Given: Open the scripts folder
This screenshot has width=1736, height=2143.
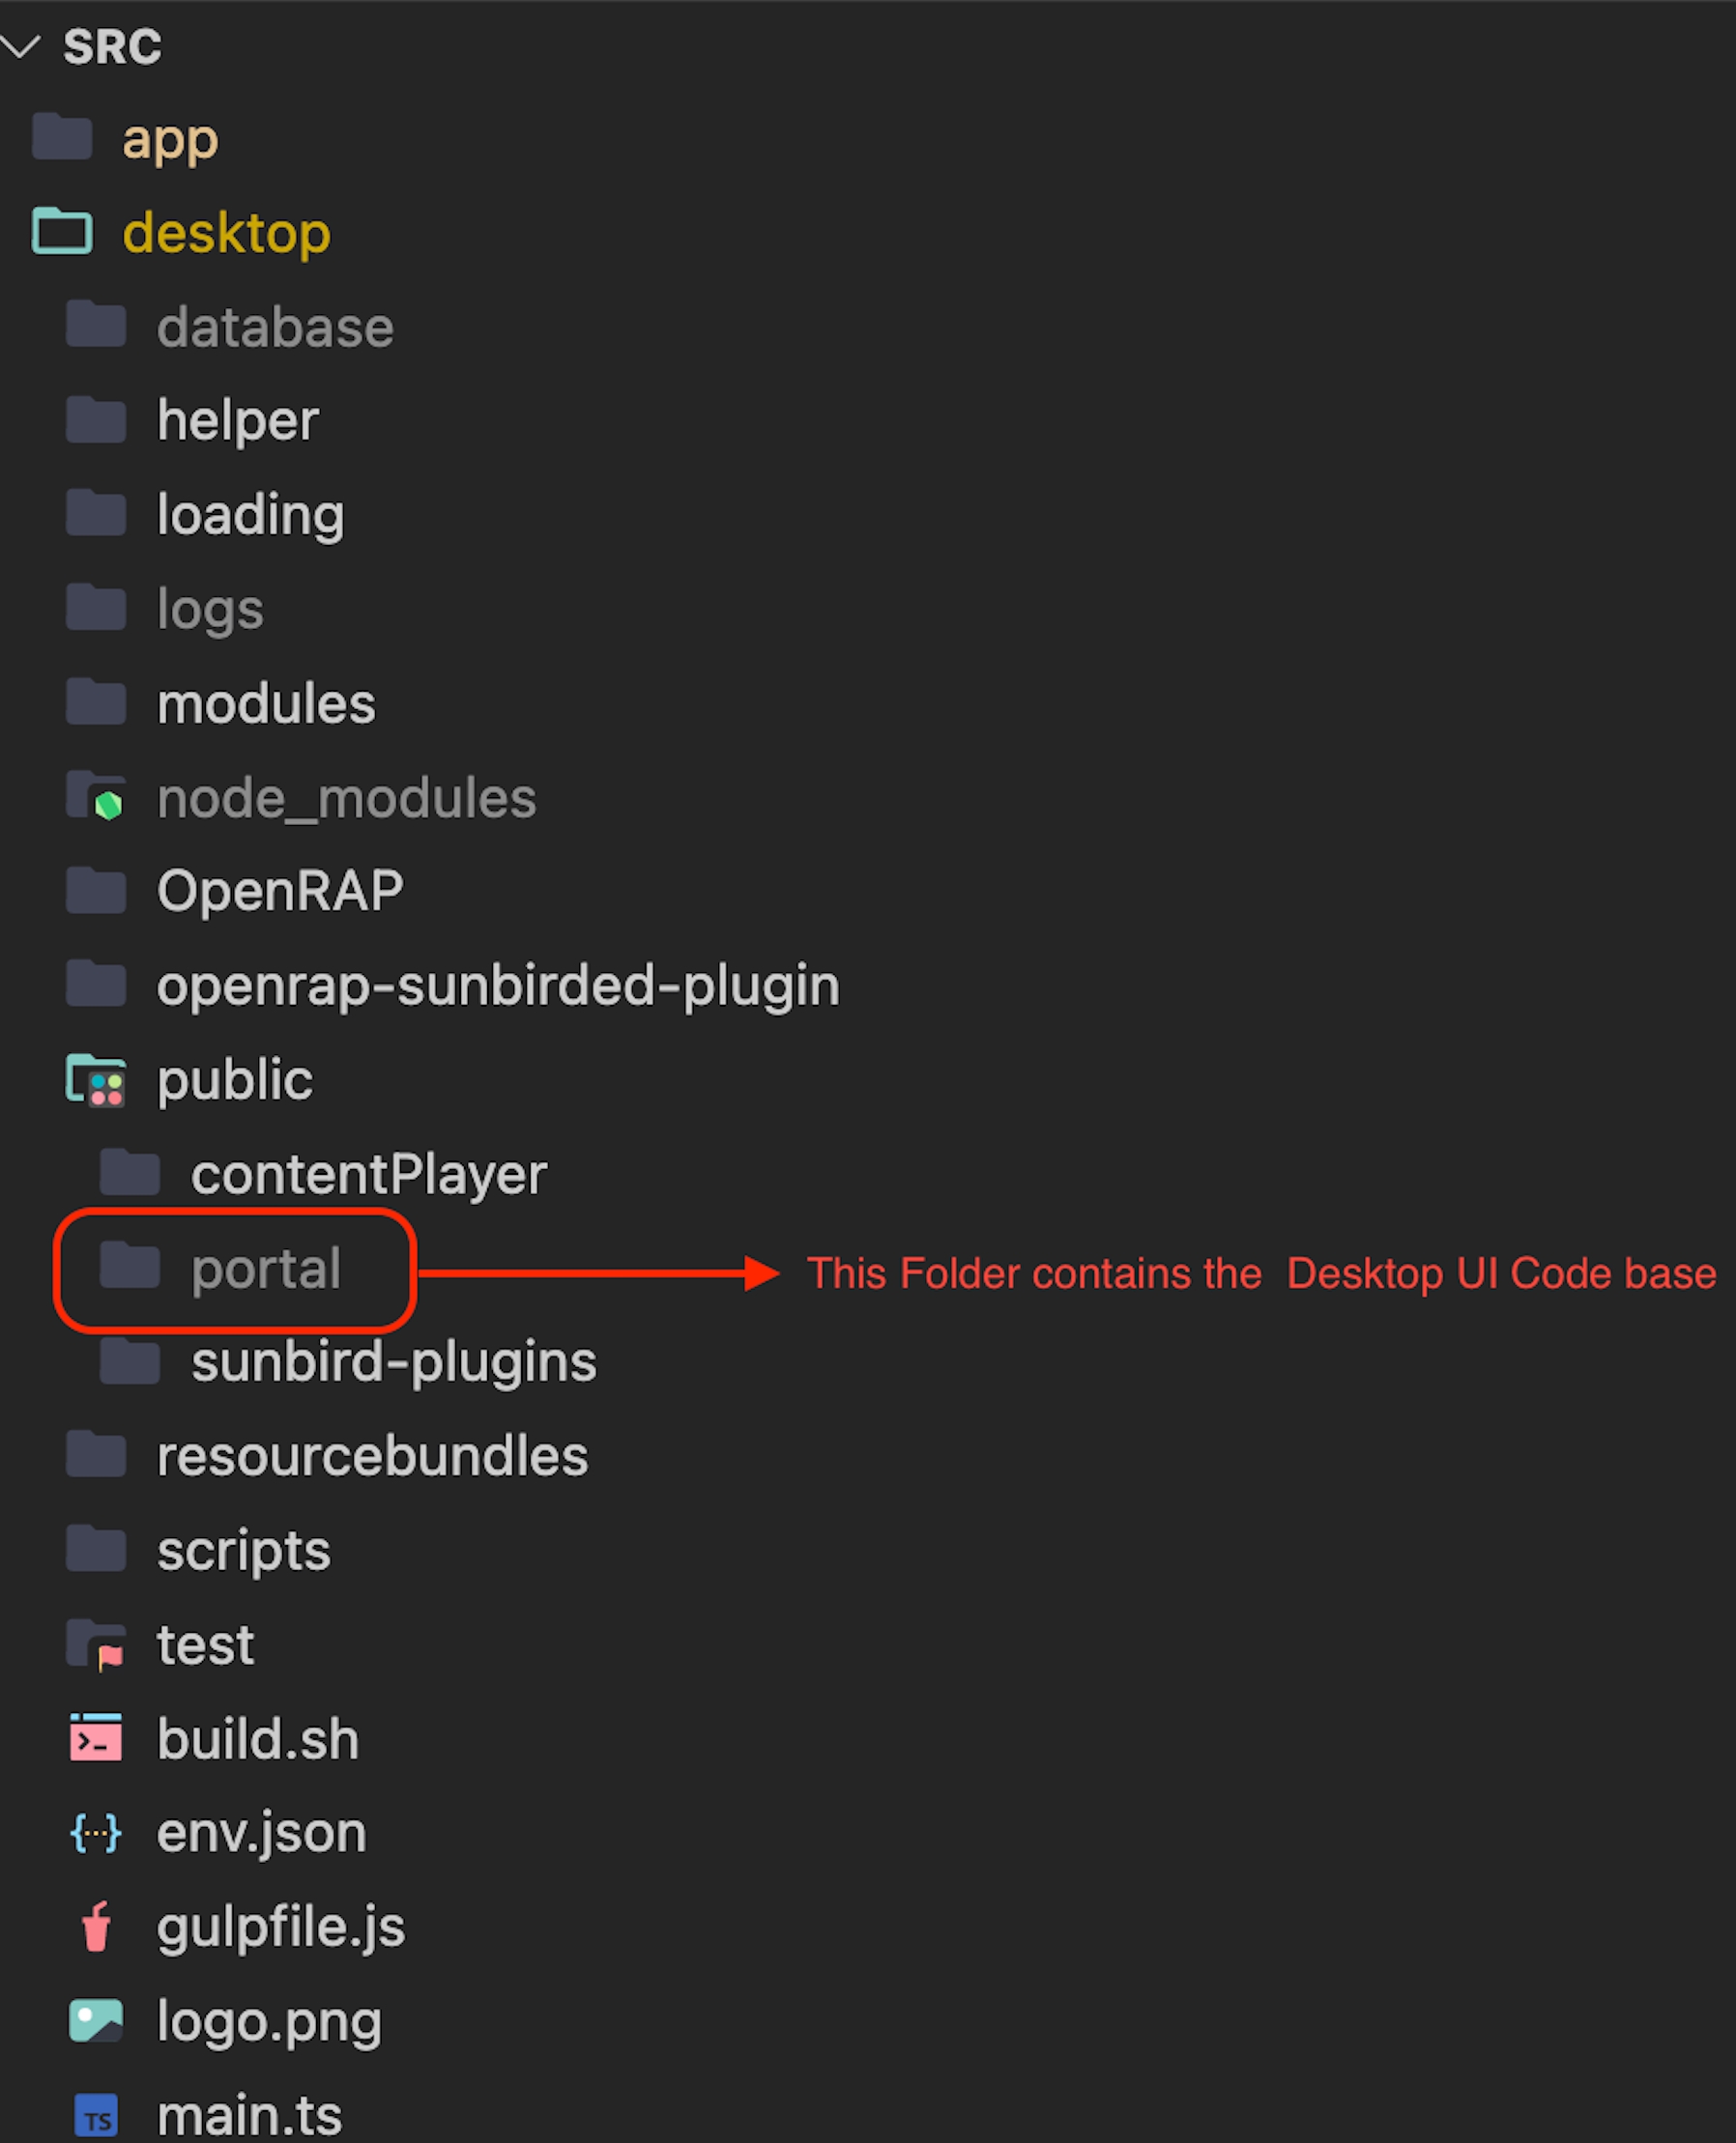Looking at the screenshot, I should (x=243, y=1552).
